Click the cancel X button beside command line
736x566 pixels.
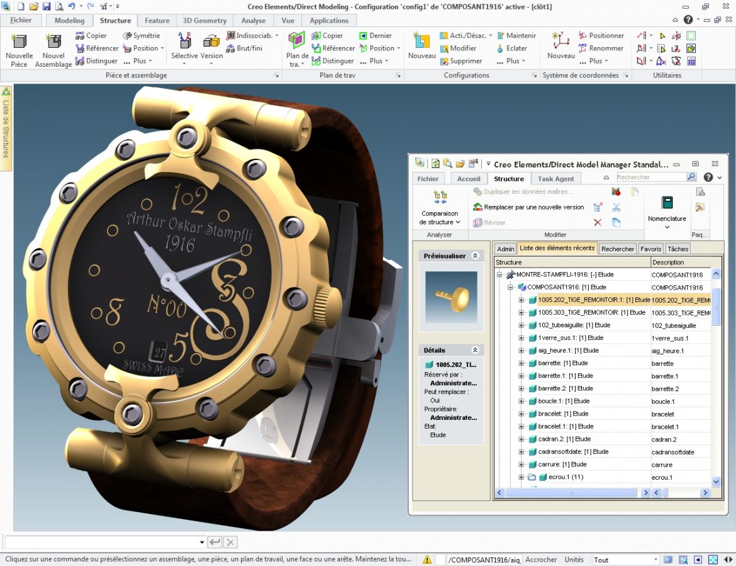coord(230,543)
